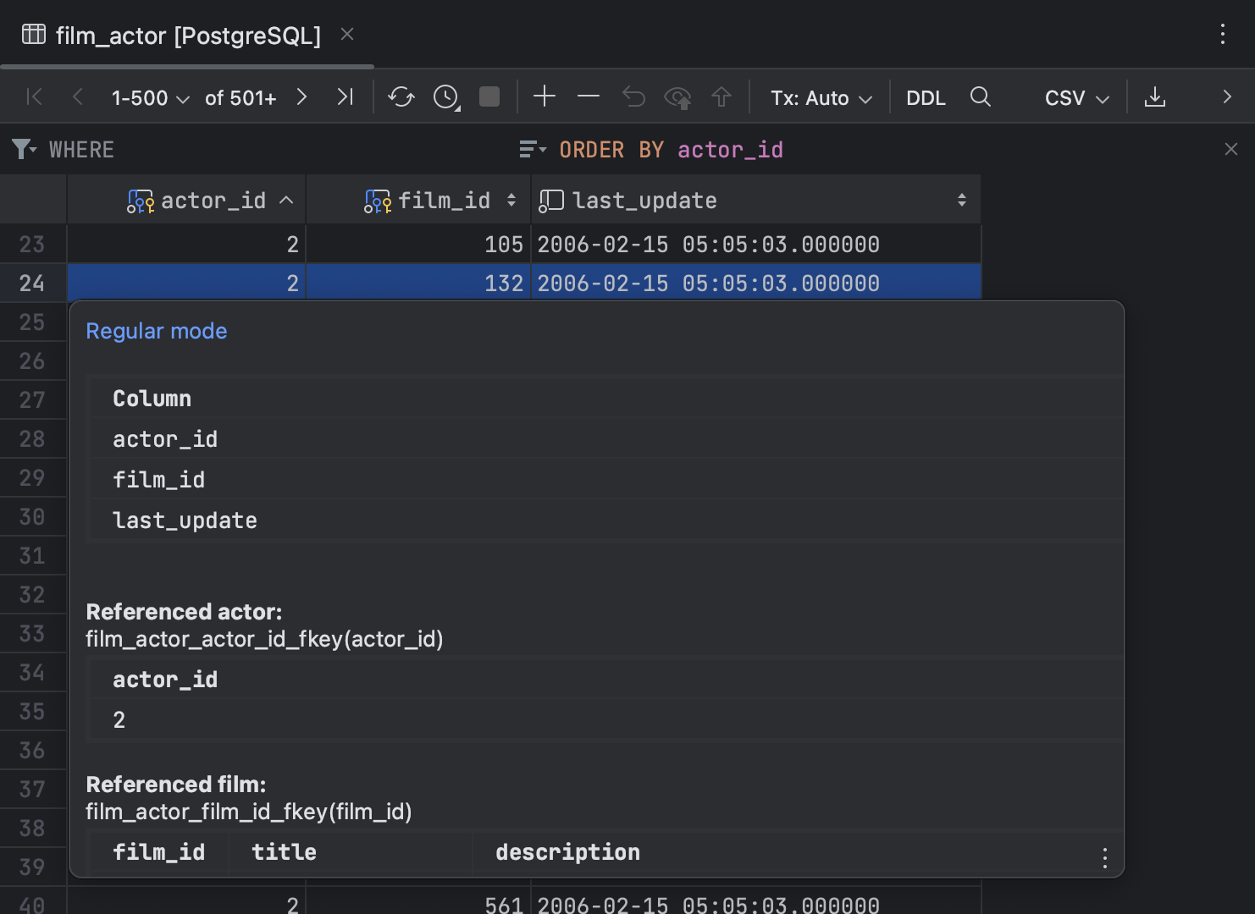
Task: Open the kebab options menu
Action: point(1222,35)
